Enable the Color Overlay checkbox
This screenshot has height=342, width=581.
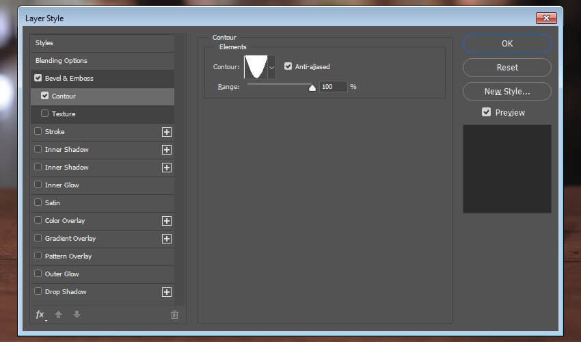[38, 220]
